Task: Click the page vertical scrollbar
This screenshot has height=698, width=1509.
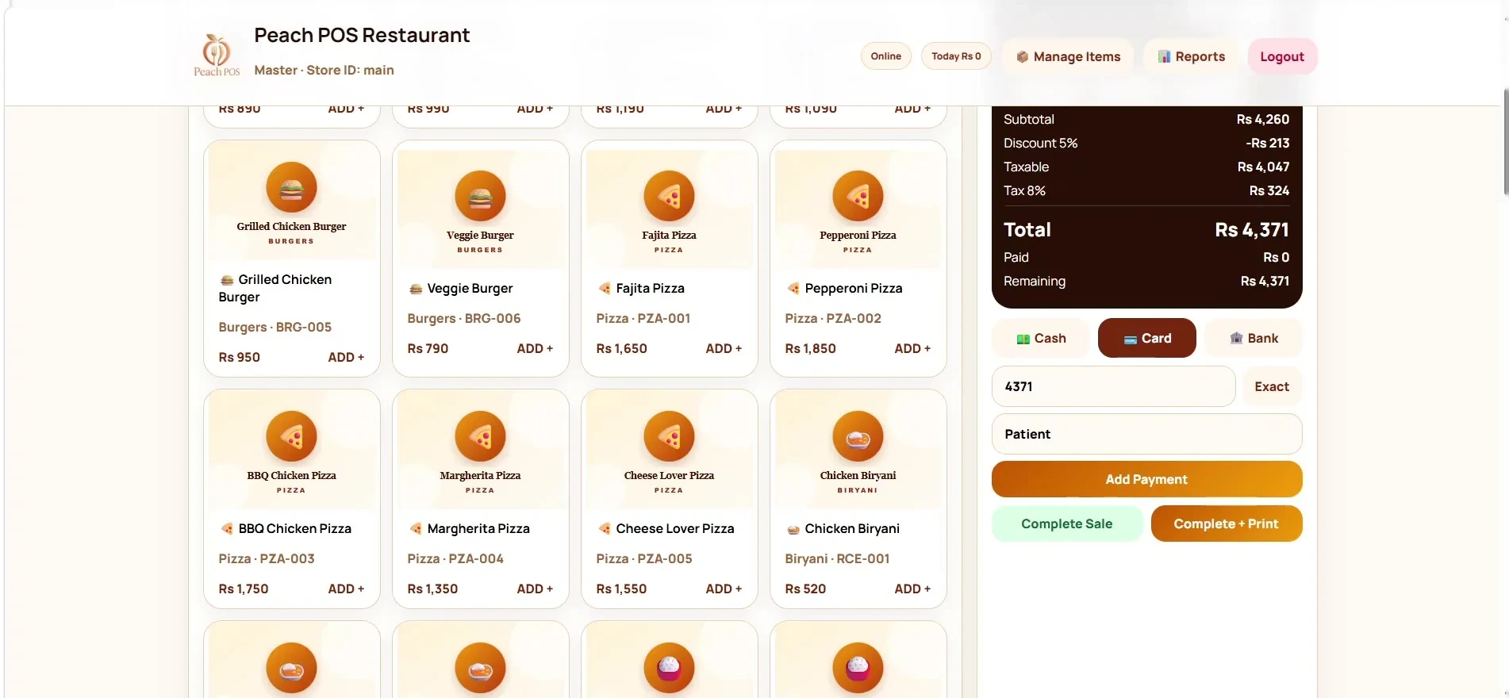Action: point(1505,143)
